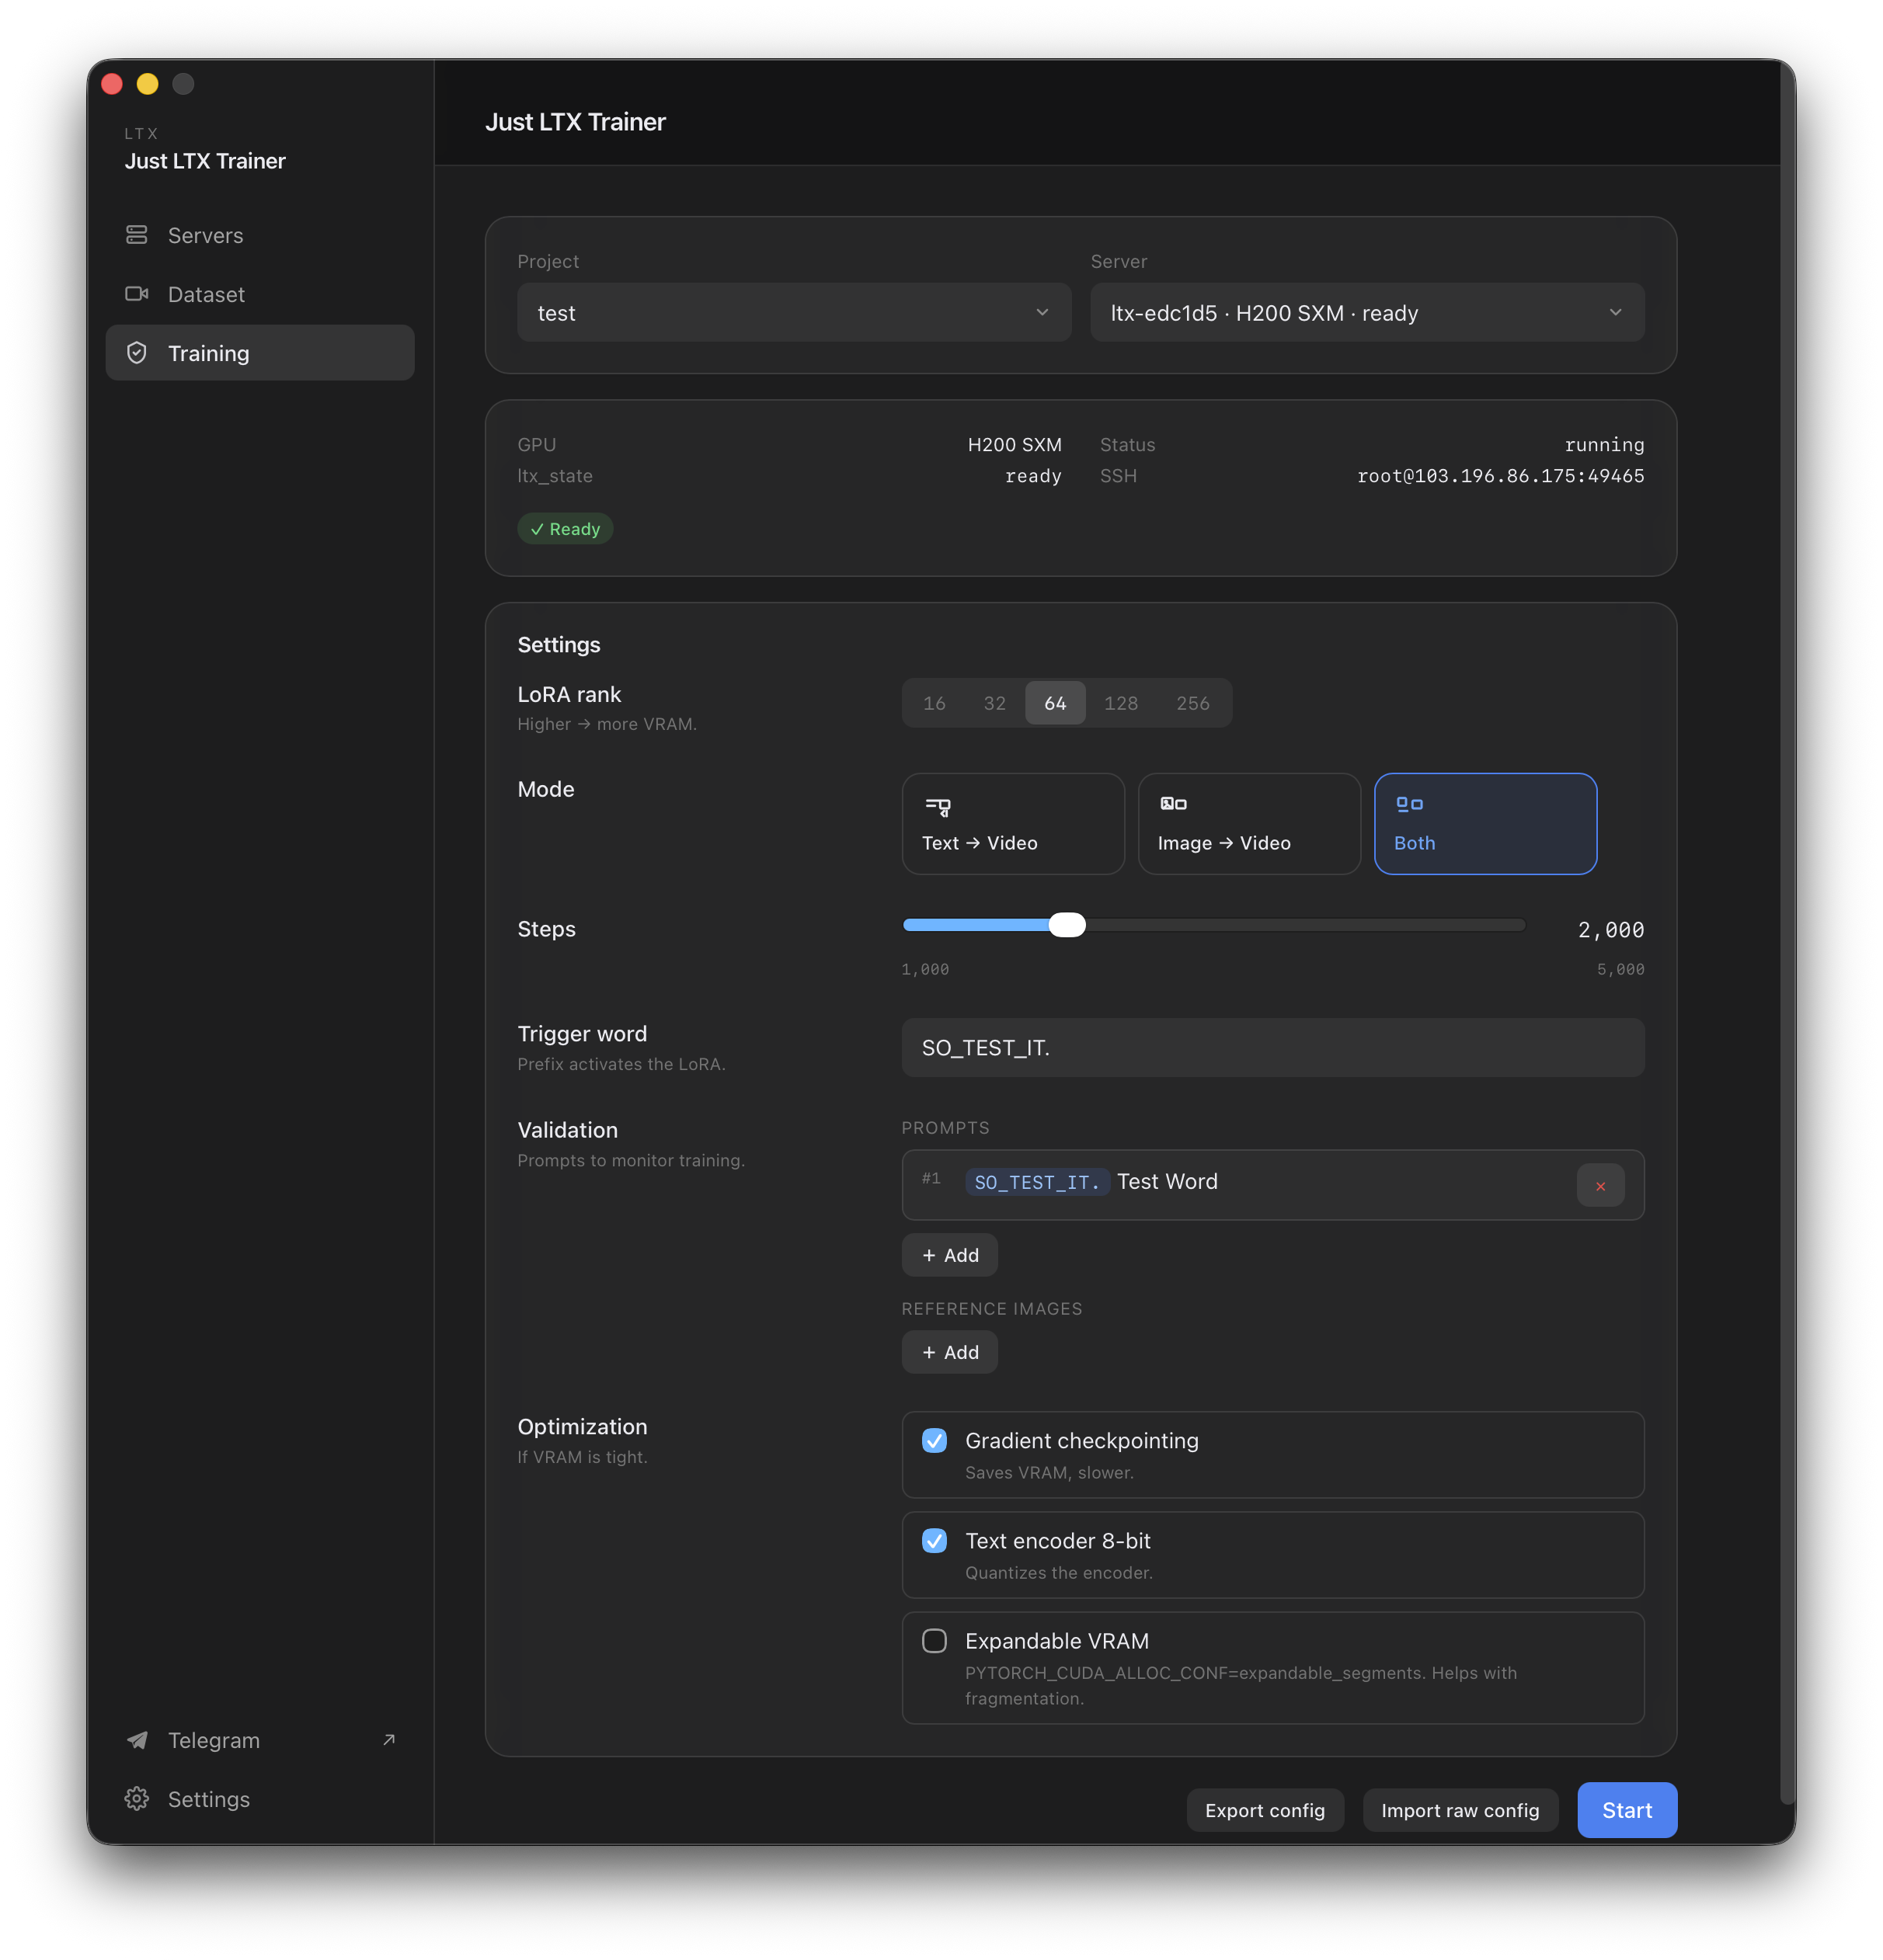Image resolution: width=1883 pixels, height=1960 pixels.
Task: Pick LoRA rank 128
Action: coord(1121,703)
